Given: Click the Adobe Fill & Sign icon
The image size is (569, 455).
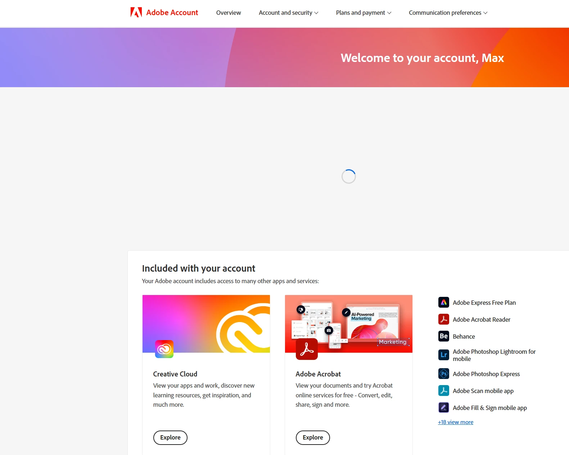Looking at the screenshot, I should pyautogui.click(x=443, y=407).
